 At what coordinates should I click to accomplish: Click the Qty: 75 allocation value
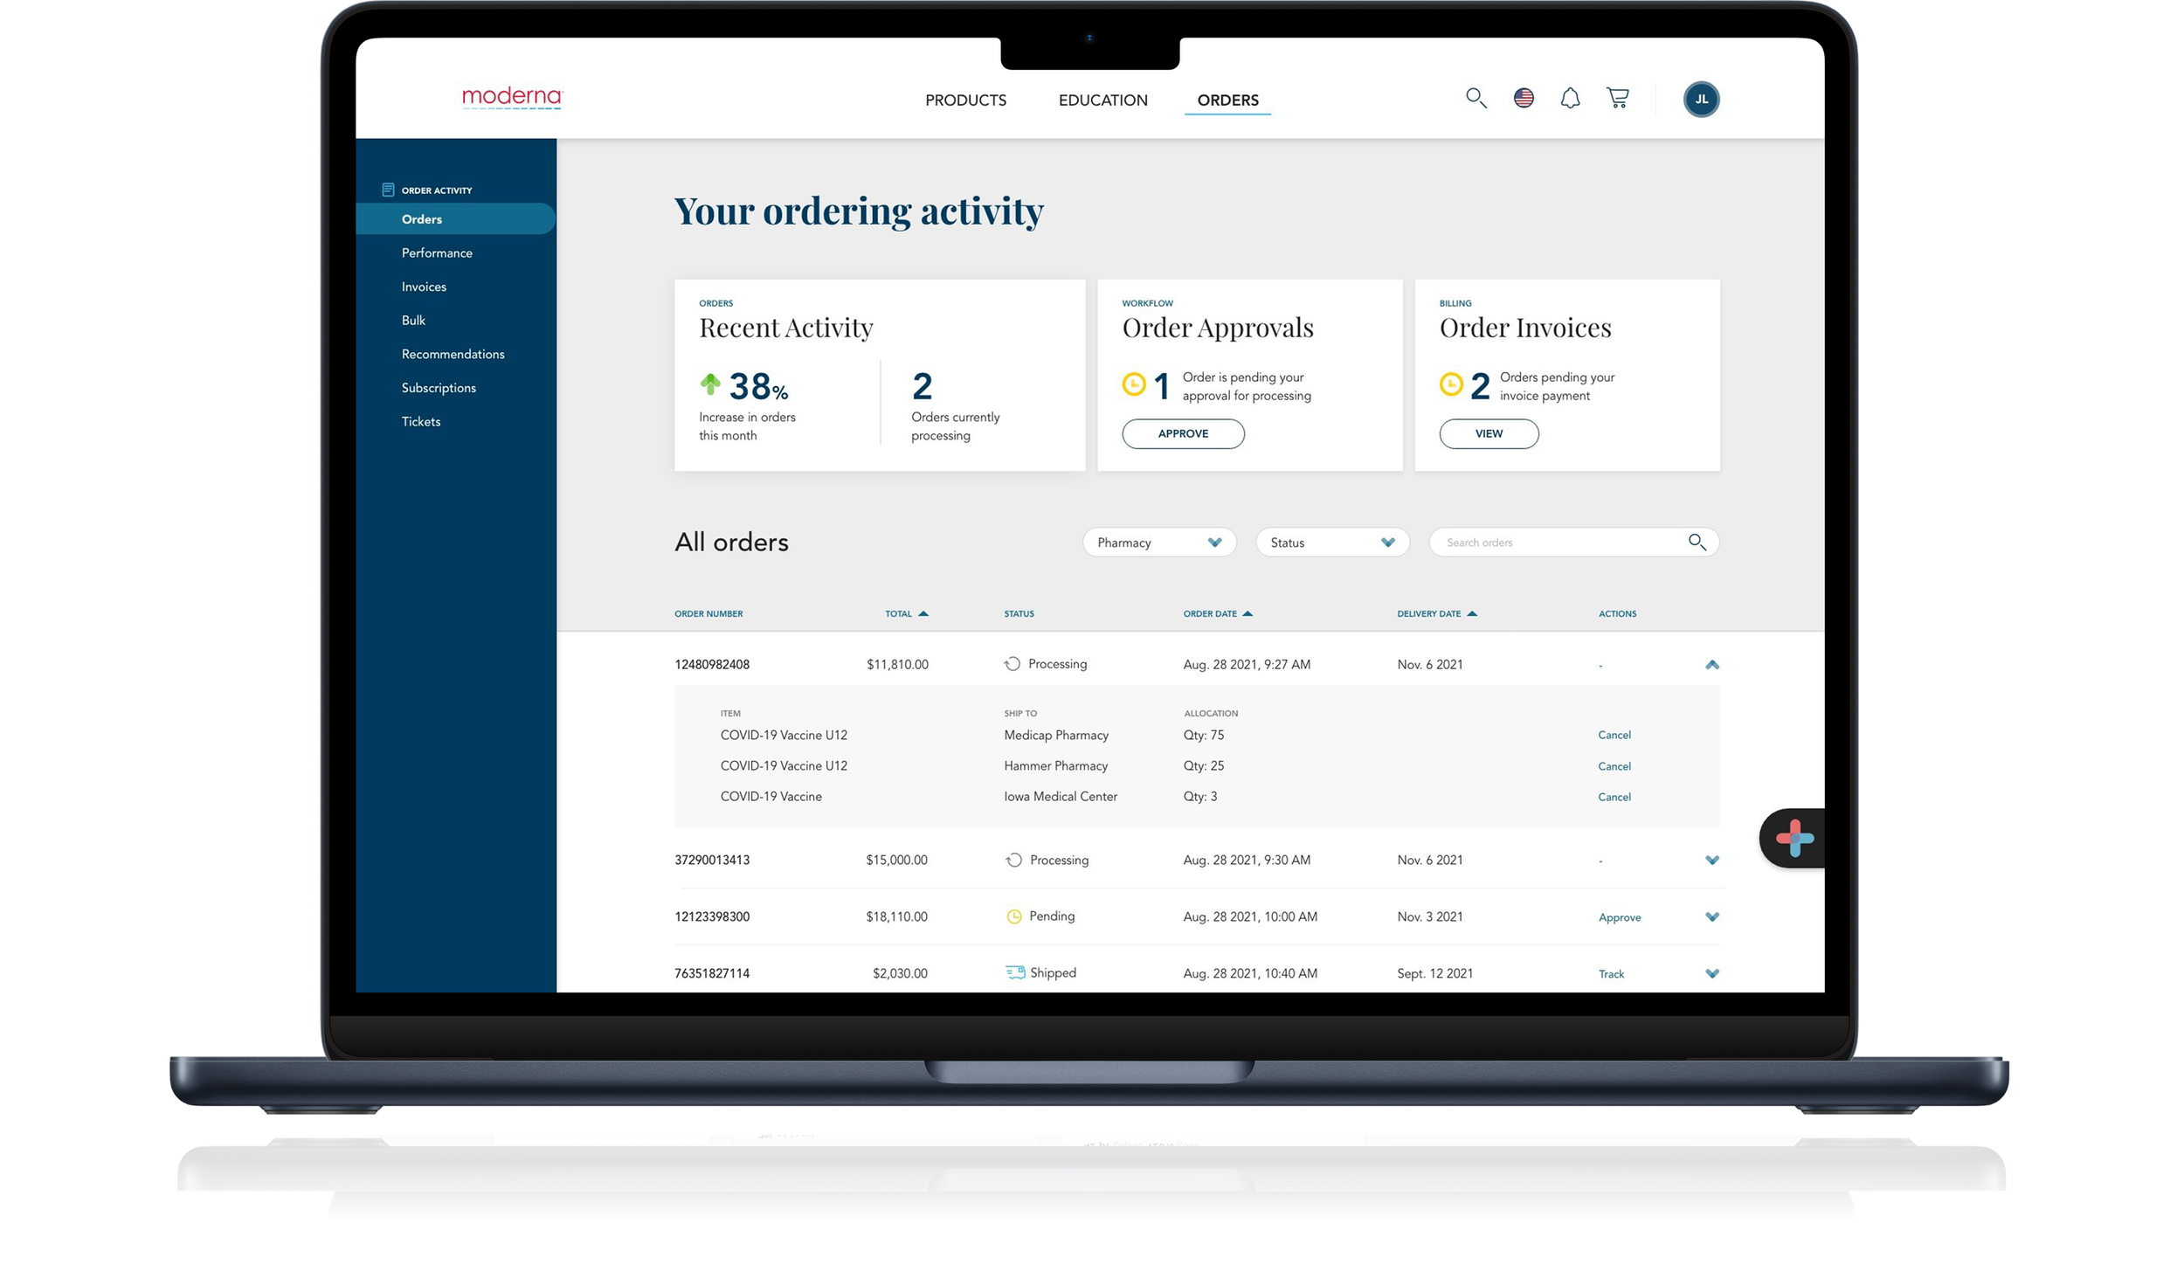[1203, 736]
